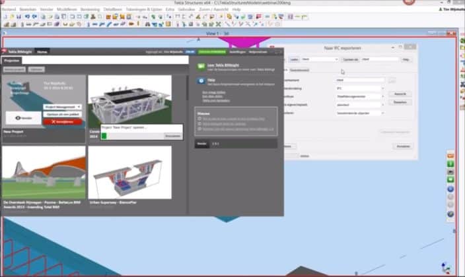The width and height of the screenshot is (465, 277).
Task: Click the XYZ axis icon in the 3D view corner
Action: pos(446,268)
